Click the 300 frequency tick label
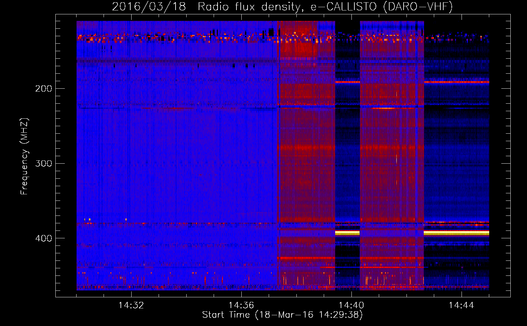 tap(44, 163)
